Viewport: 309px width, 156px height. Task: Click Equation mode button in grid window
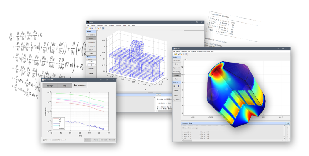pos(91,42)
